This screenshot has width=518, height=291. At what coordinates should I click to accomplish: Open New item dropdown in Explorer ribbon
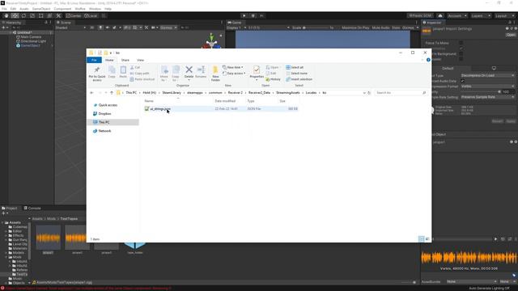(233, 67)
